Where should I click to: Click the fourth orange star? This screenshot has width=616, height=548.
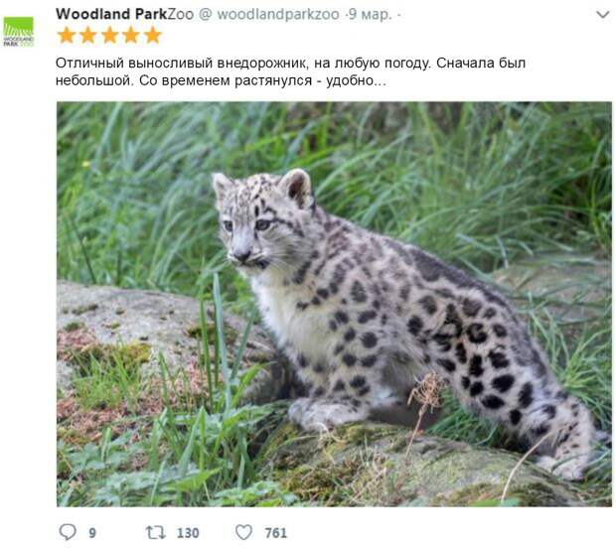pyautogui.click(x=131, y=36)
